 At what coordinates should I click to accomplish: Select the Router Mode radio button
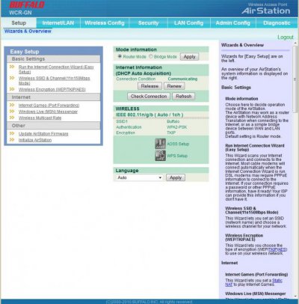click(120, 56)
